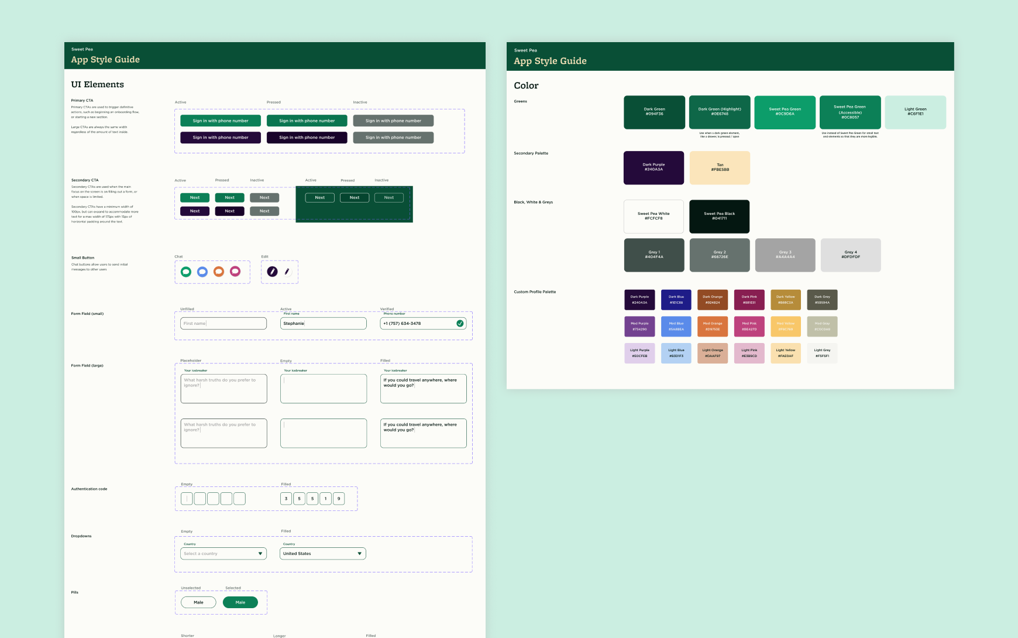Open the Select a country dropdown
1018x638 pixels.
point(223,553)
